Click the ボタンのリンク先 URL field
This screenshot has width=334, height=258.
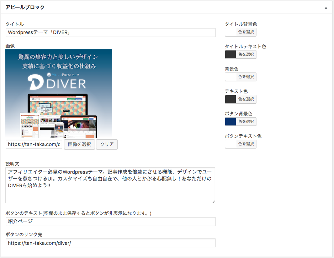pos(110,243)
